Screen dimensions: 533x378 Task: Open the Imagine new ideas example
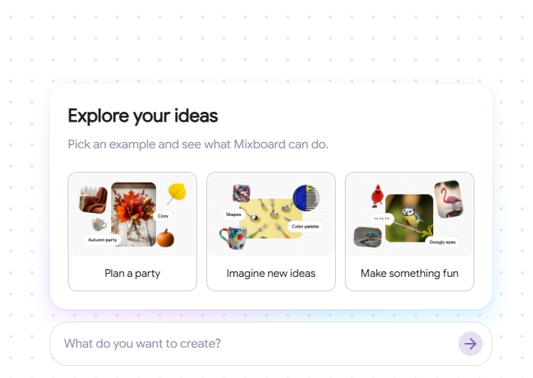(x=271, y=273)
